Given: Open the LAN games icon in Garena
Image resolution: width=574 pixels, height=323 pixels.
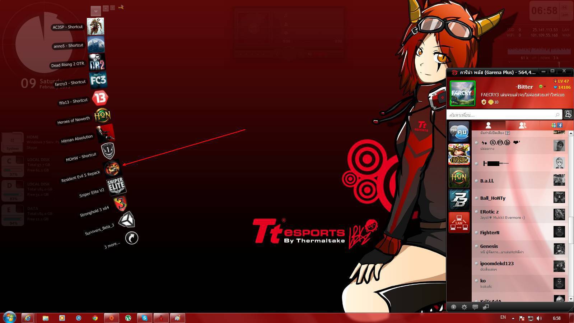Looking at the screenshot, I should tap(459, 222).
